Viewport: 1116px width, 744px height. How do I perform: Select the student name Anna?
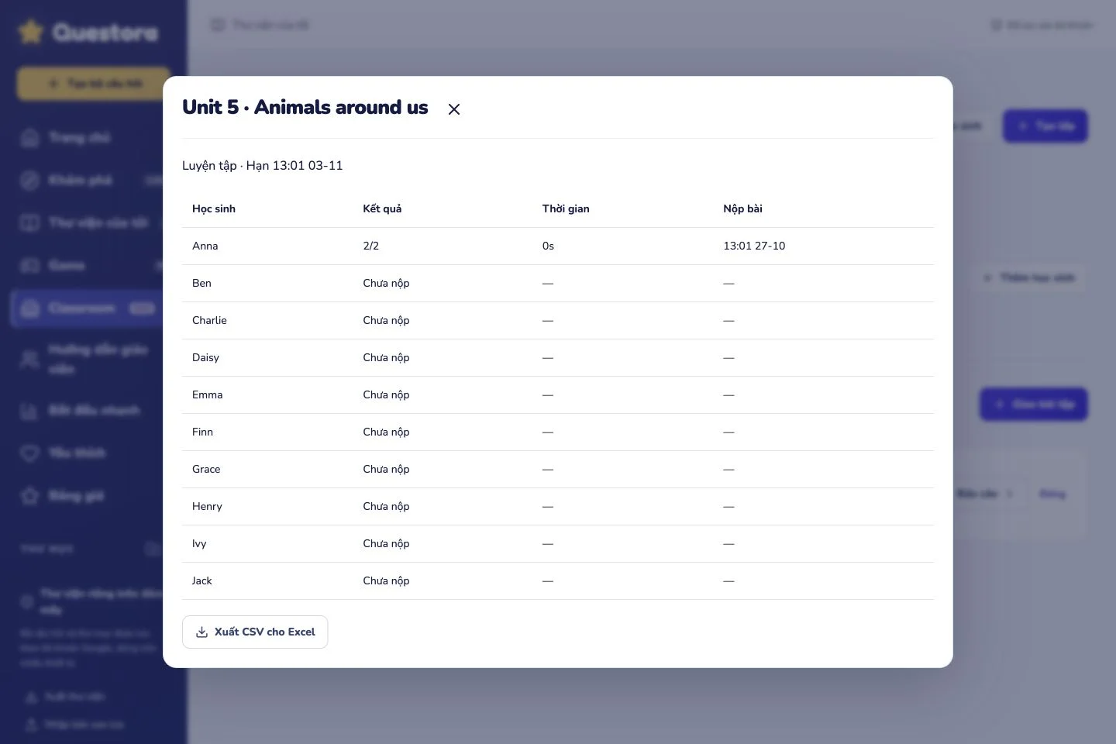click(x=205, y=246)
